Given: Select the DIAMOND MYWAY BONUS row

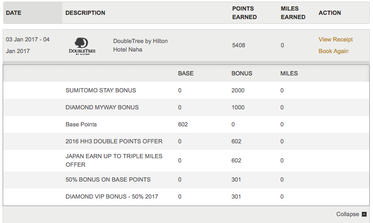Looking at the screenshot, I should (186, 107).
